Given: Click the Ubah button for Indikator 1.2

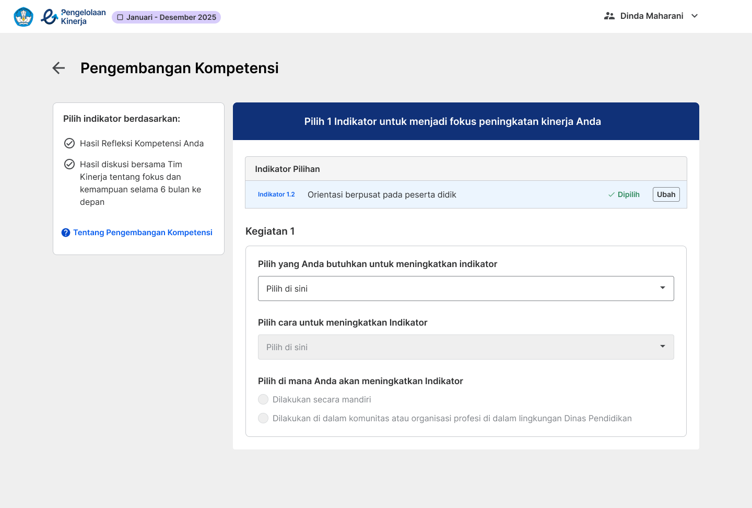Looking at the screenshot, I should 666,194.
